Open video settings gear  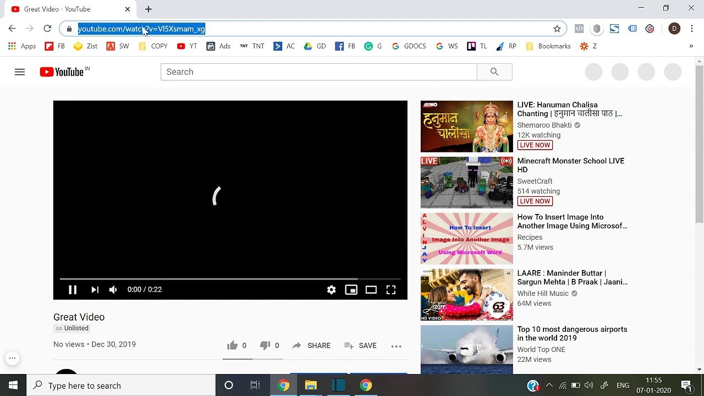[x=331, y=289]
